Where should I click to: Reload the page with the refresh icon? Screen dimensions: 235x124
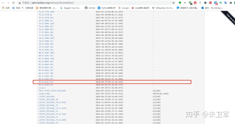[x=13, y=3]
